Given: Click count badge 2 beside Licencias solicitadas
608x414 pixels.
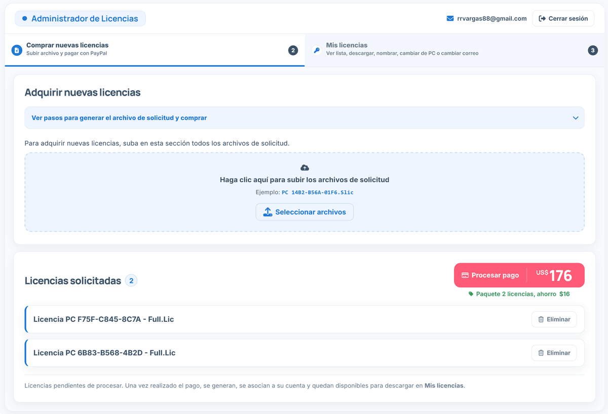Looking at the screenshot, I should coord(131,280).
